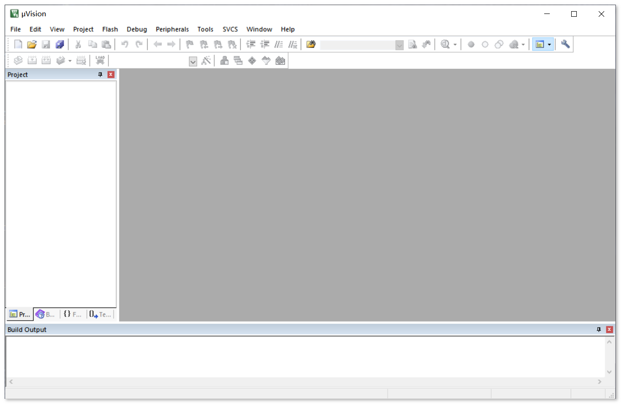The width and height of the screenshot is (621, 404).
Task: Switch to the Templates tab
Action: pos(101,315)
